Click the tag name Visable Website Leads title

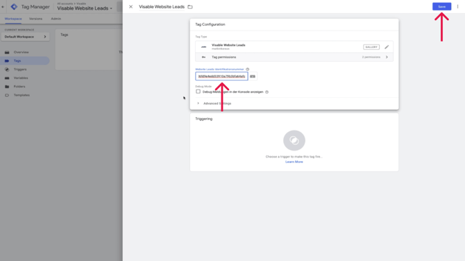[162, 6]
